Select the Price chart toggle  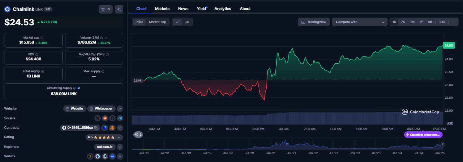[x=139, y=22]
